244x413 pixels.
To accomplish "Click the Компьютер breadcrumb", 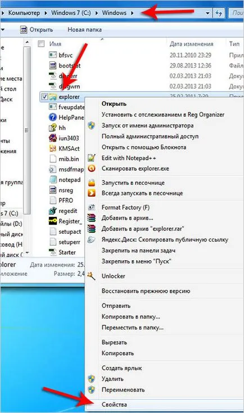I will point(24,13).
